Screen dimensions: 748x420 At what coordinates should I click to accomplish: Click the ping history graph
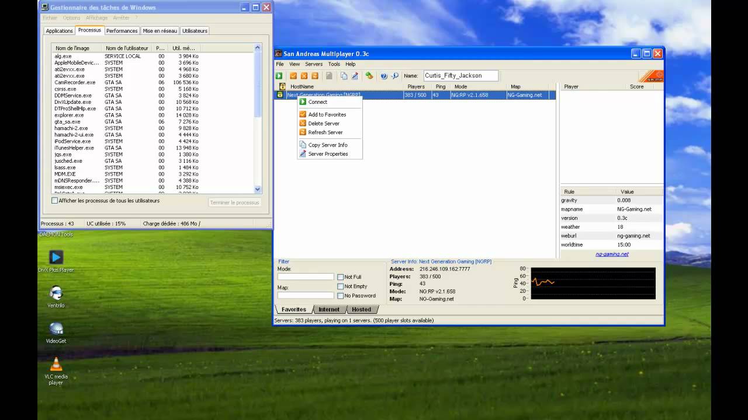coord(593,283)
